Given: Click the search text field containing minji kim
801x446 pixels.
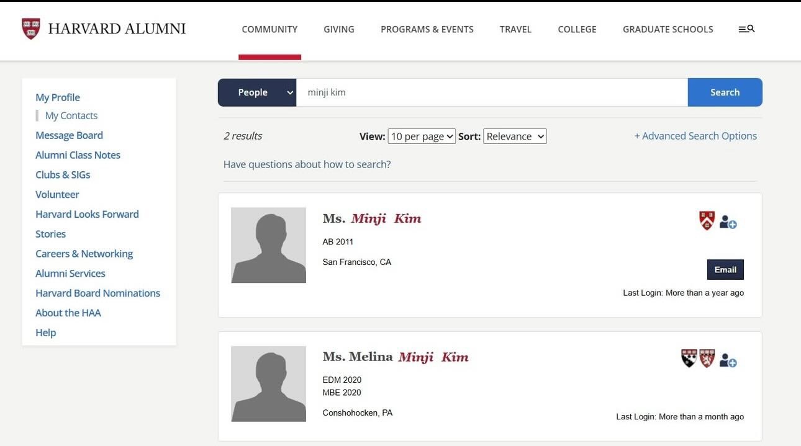Looking at the screenshot, I should click(492, 92).
